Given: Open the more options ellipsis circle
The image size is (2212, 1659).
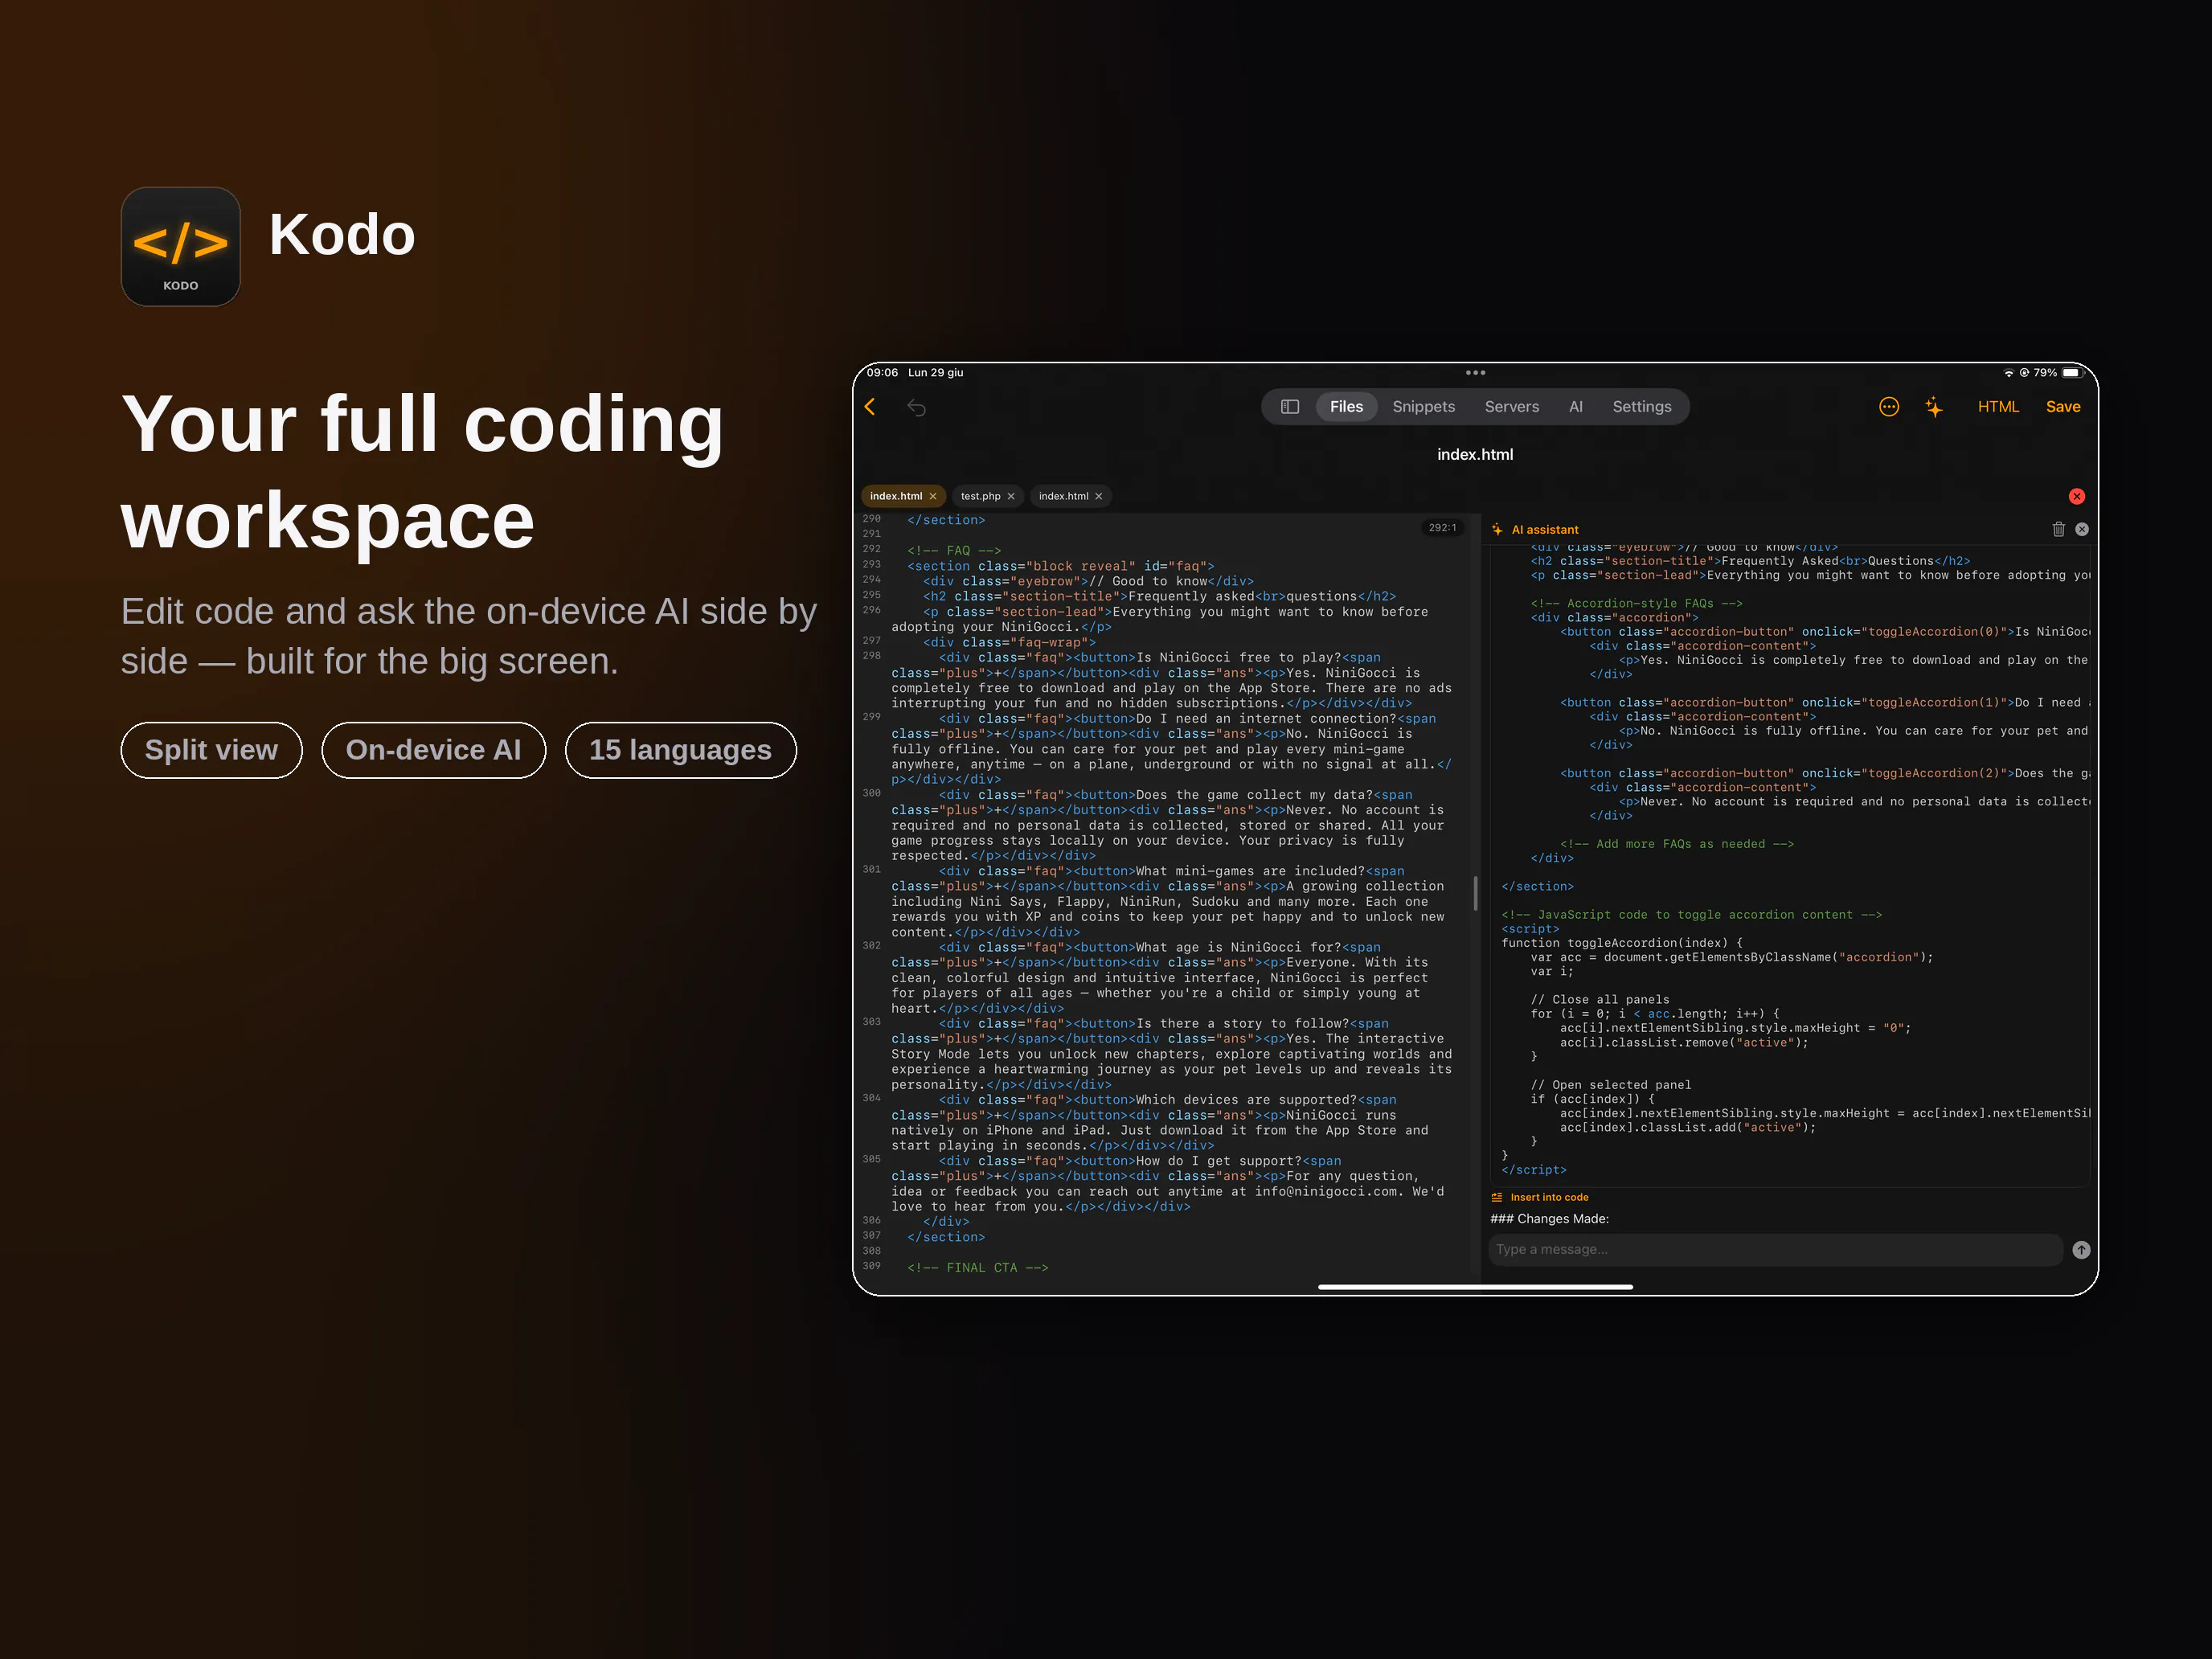Looking at the screenshot, I should pos(1889,406).
